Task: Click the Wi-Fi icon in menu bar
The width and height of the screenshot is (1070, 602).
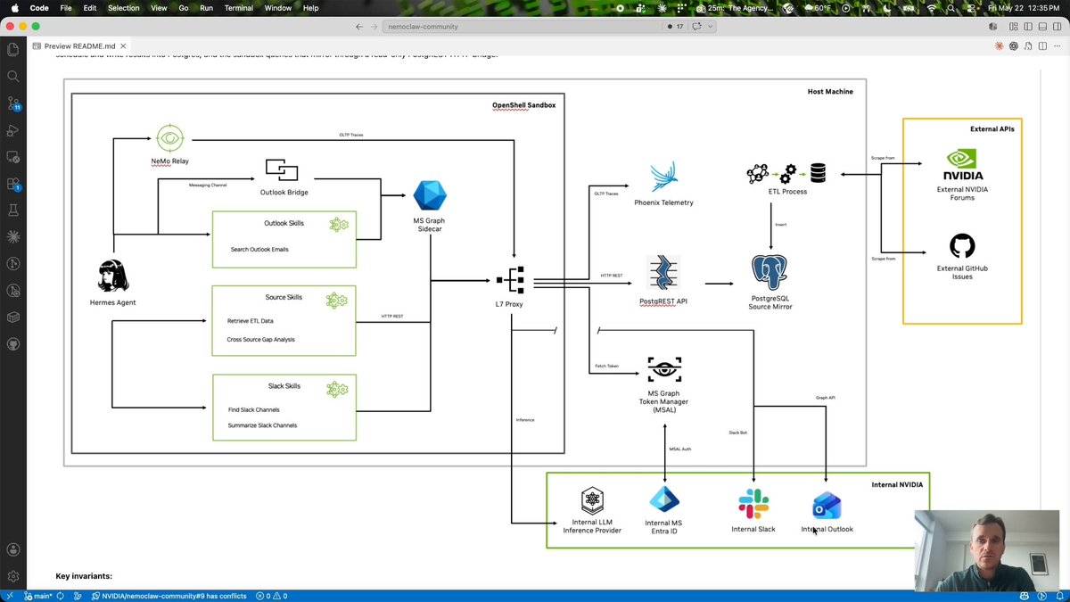Action: click(x=932, y=8)
